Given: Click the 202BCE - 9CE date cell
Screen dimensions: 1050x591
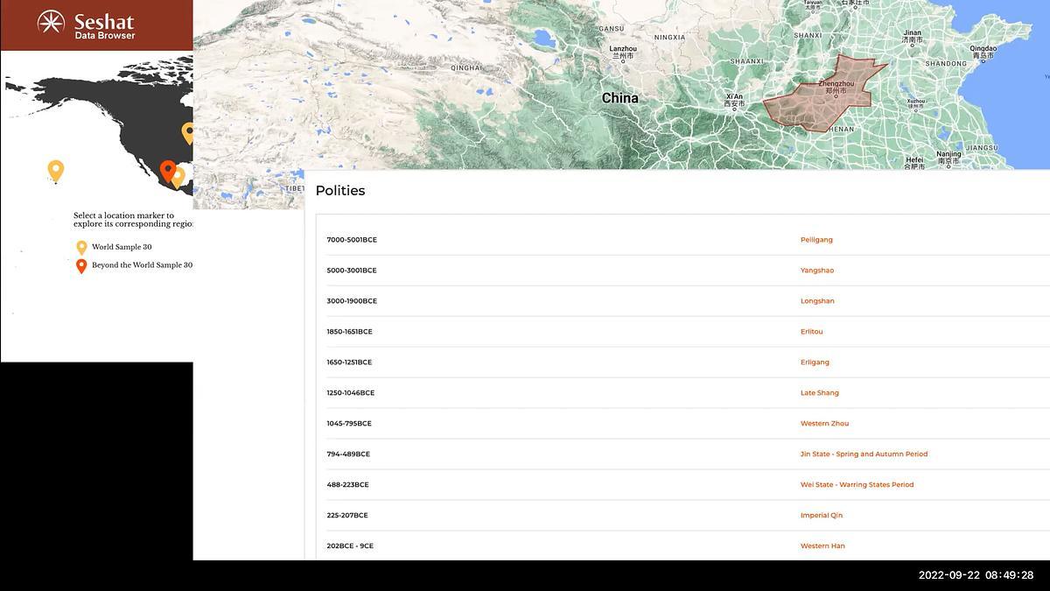Looking at the screenshot, I should pyautogui.click(x=350, y=546).
